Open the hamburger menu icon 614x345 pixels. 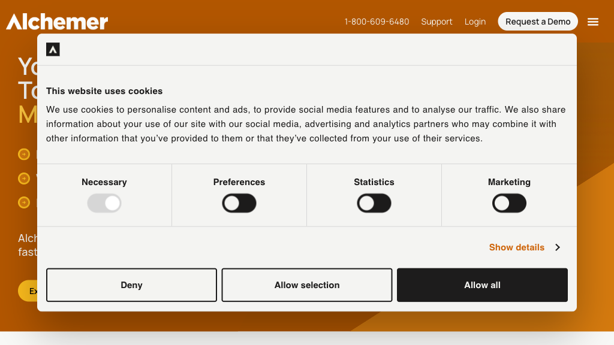[x=593, y=22]
